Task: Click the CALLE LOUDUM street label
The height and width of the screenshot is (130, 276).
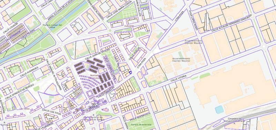Action: point(10,28)
